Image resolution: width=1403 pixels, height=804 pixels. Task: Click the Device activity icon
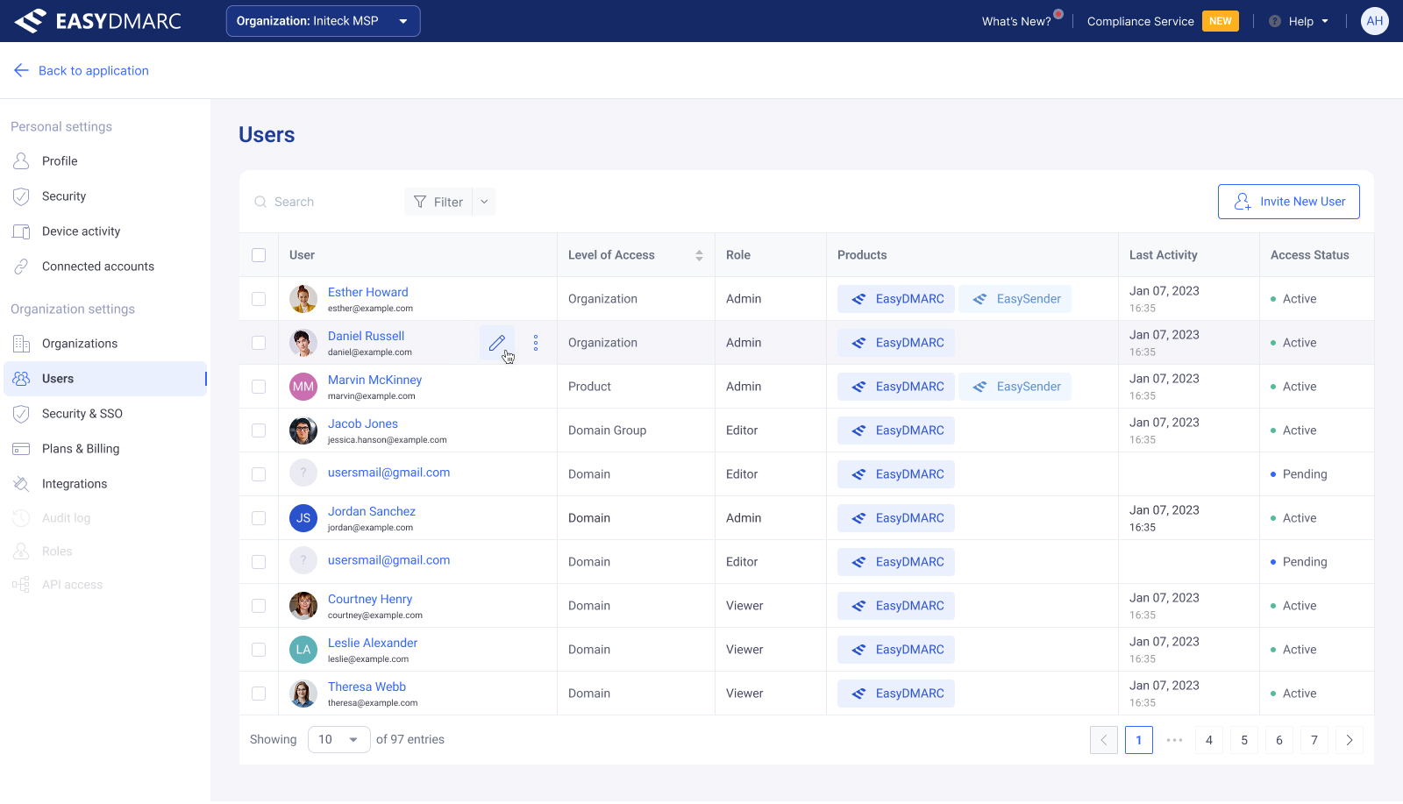(x=21, y=231)
